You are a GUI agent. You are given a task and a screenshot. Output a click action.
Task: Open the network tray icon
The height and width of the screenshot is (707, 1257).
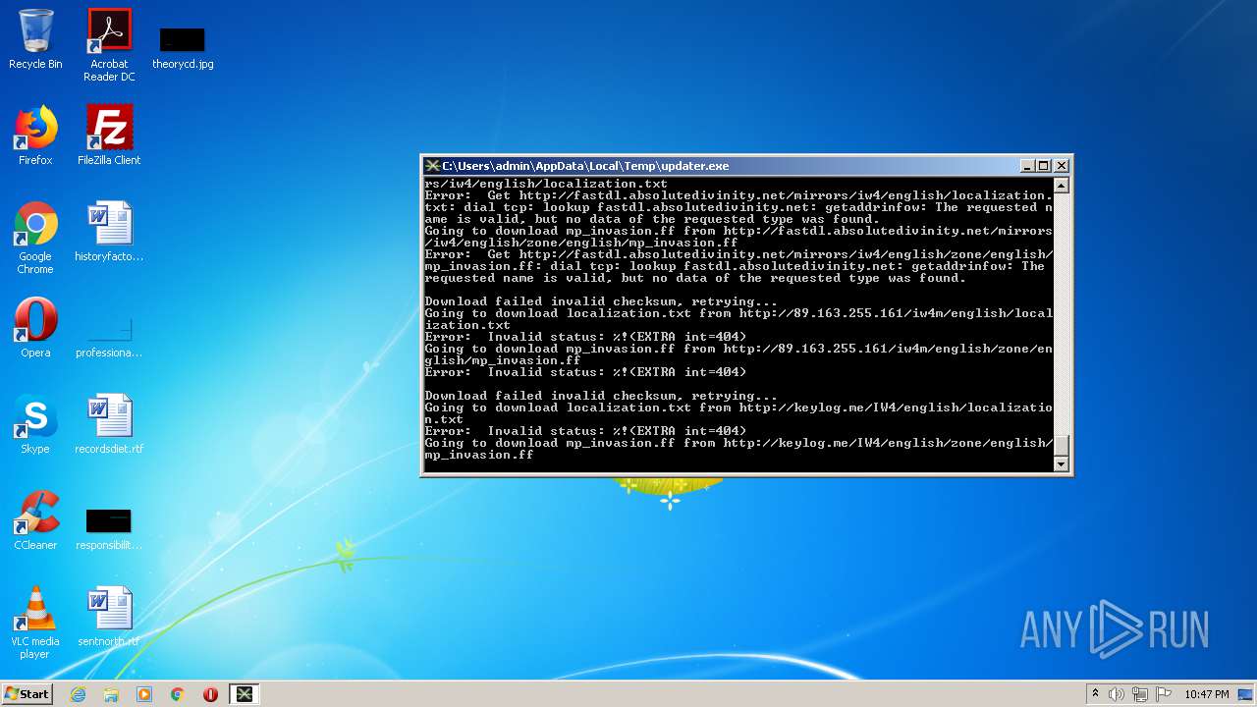coord(1140,694)
